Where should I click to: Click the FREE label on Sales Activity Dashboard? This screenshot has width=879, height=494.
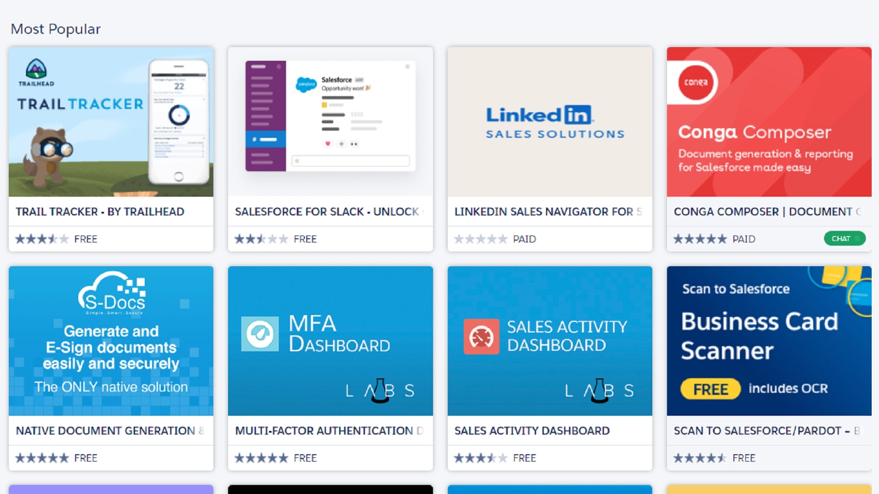(x=525, y=458)
